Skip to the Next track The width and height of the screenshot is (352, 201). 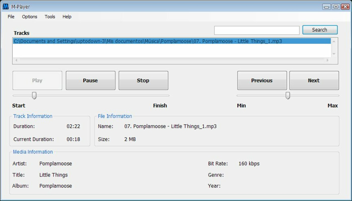point(314,80)
